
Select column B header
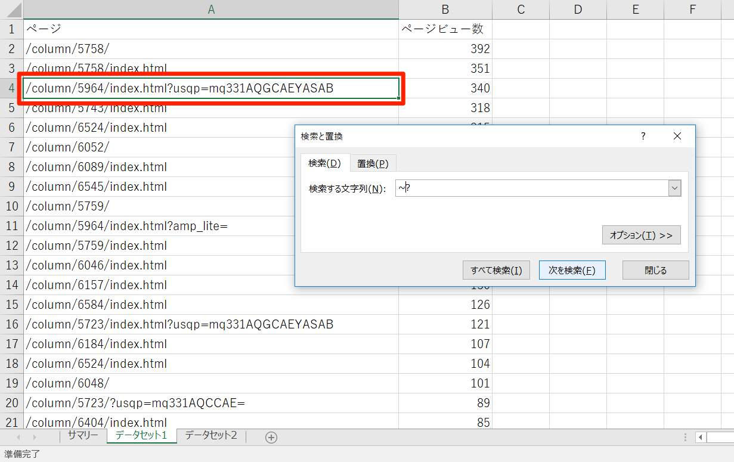[x=445, y=10]
